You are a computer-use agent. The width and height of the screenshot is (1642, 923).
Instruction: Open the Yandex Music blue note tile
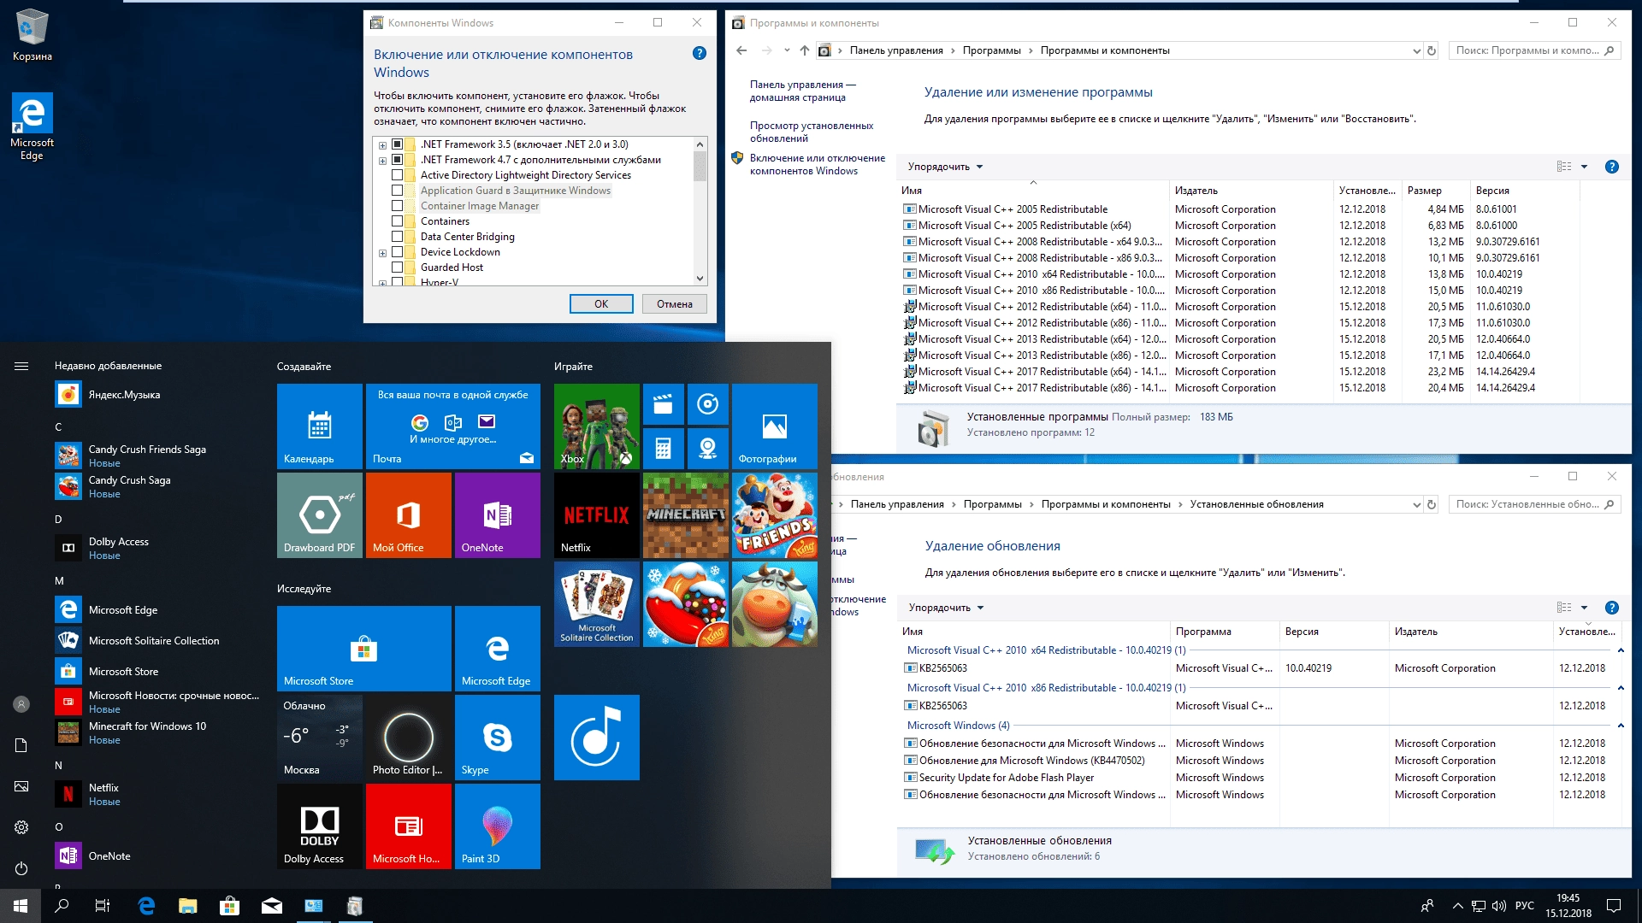coord(597,737)
